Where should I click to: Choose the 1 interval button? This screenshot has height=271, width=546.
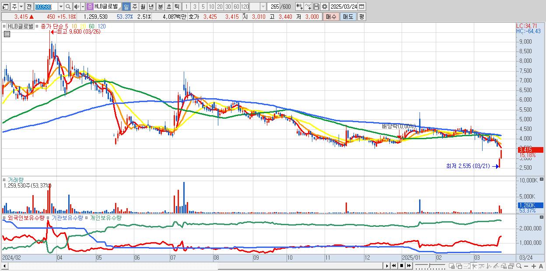pos(186,7)
